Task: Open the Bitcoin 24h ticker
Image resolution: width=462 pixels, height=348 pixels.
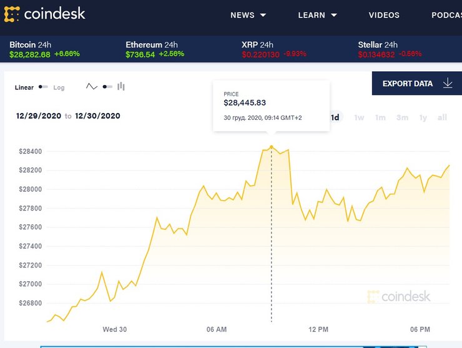Action: (44, 49)
